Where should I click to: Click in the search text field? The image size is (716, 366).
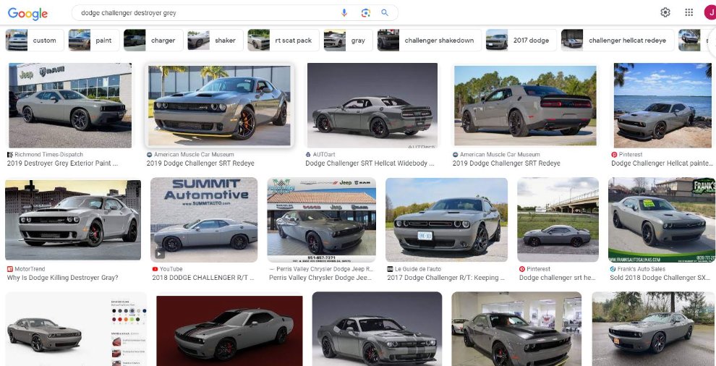203,13
